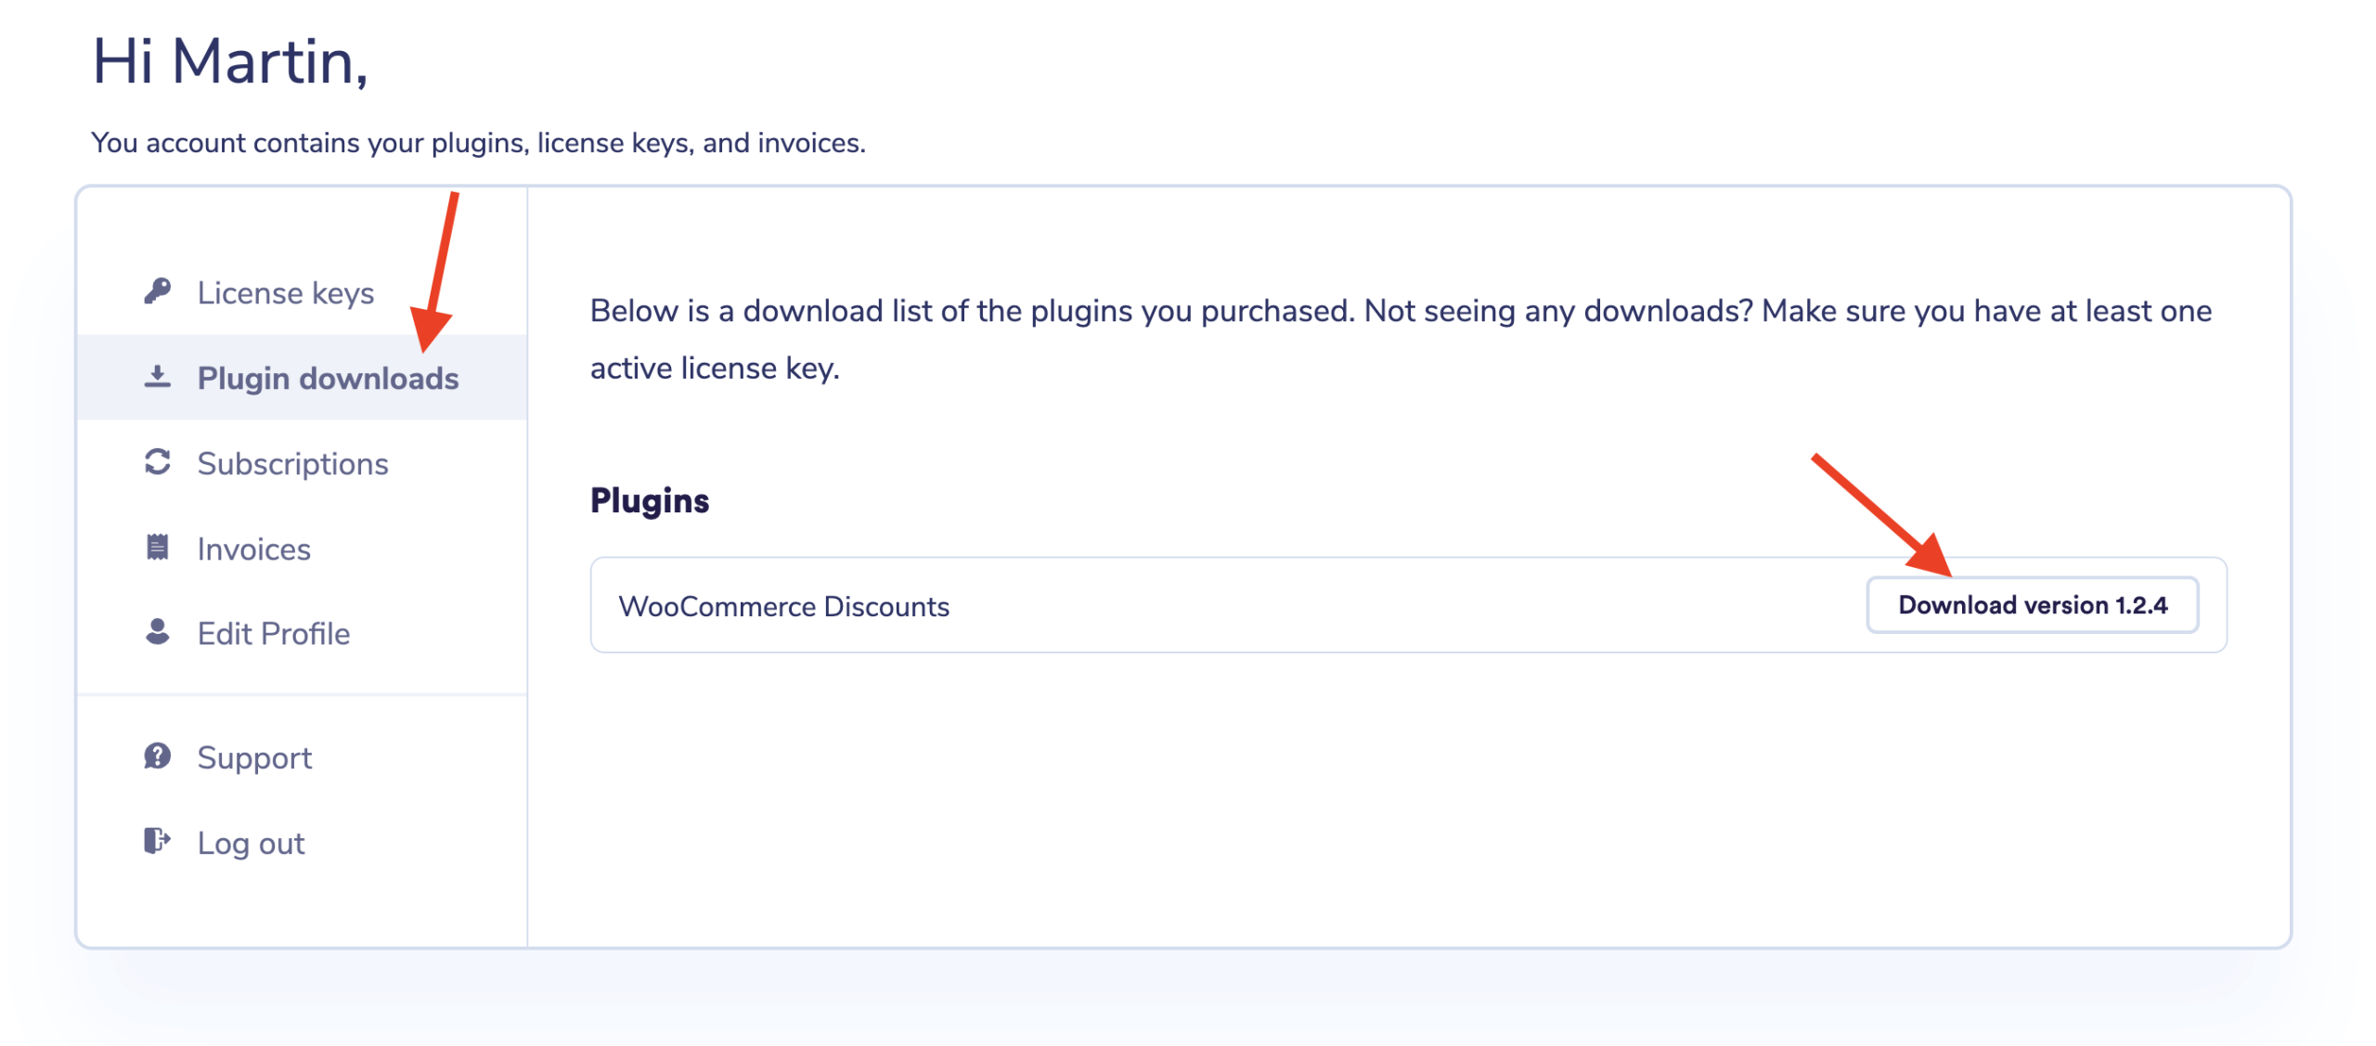Click the person icon beside Edit Profile
The width and height of the screenshot is (2376, 1046).
158,632
